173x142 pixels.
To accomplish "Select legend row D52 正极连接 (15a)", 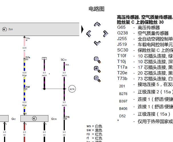I will [145, 115].
